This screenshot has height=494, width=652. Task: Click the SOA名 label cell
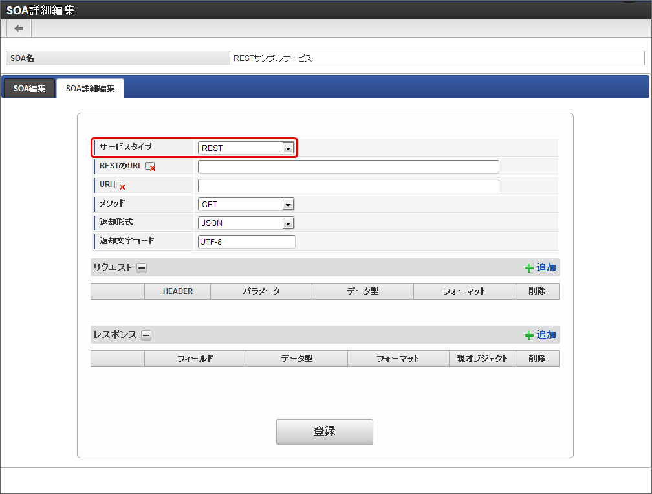[118, 58]
